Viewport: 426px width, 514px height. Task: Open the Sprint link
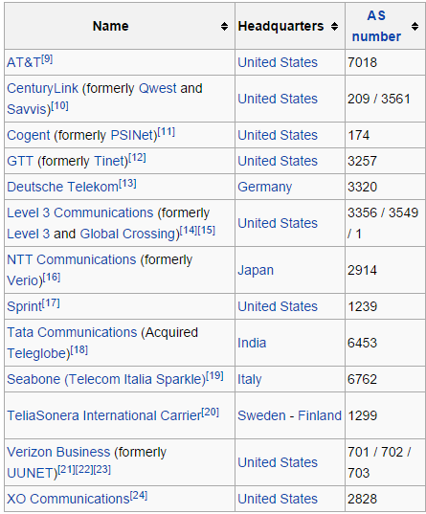24,306
